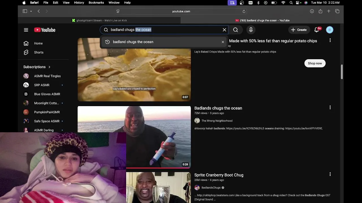
Task: Open more options for Badlands chugs the ocean
Action: coord(330,107)
